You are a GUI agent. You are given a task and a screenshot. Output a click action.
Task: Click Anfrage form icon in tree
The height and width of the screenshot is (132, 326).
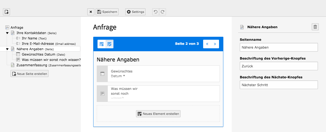point(7,27)
